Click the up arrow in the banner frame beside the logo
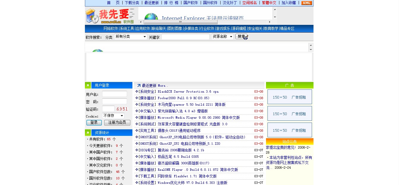This screenshot has height=185, width=399. (x=275, y=9)
